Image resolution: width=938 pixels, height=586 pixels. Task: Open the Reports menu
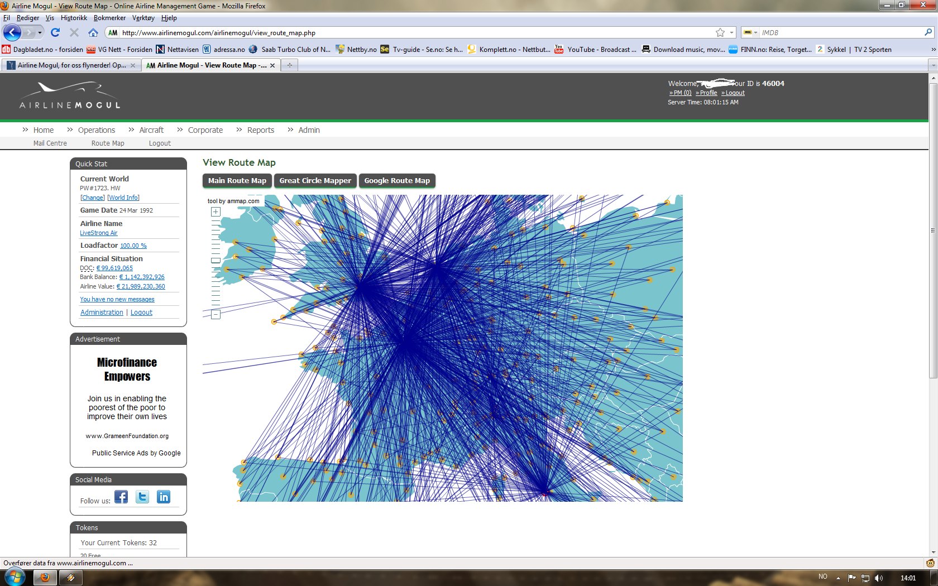tap(261, 130)
